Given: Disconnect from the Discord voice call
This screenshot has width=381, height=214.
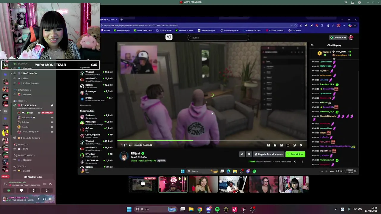Looking at the screenshot, I should click(x=50, y=184).
